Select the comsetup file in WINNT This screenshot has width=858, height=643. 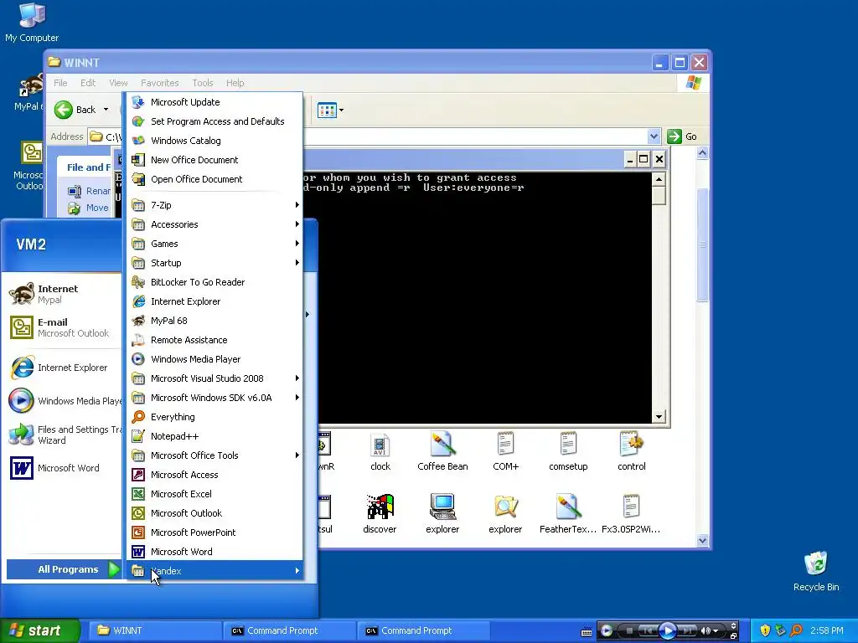pyautogui.click(x=568, y=451)
